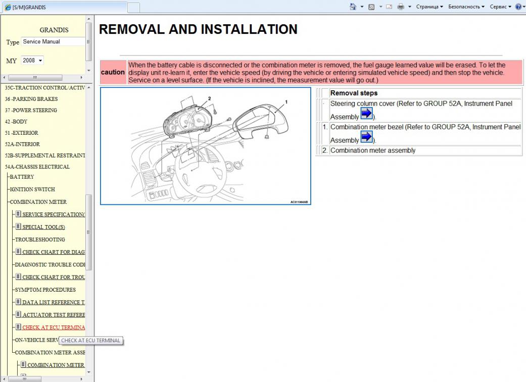Click the document icon beside SPECIAL TOOL(S)
526x382 pixels.
pos(19,227)
